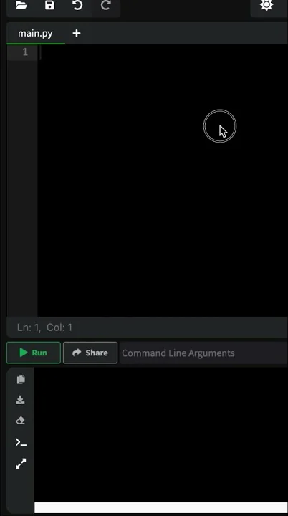Switch to the main.py tab
Screen dimensions: 288x516
pyautogui.click(x=35, y=33)
